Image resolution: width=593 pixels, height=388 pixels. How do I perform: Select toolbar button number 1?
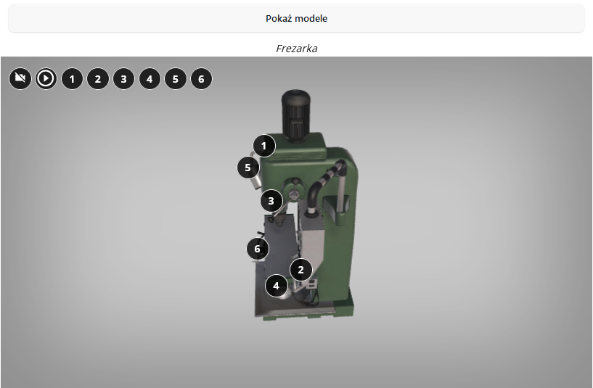pyautogui.click(x=72, y=78)
